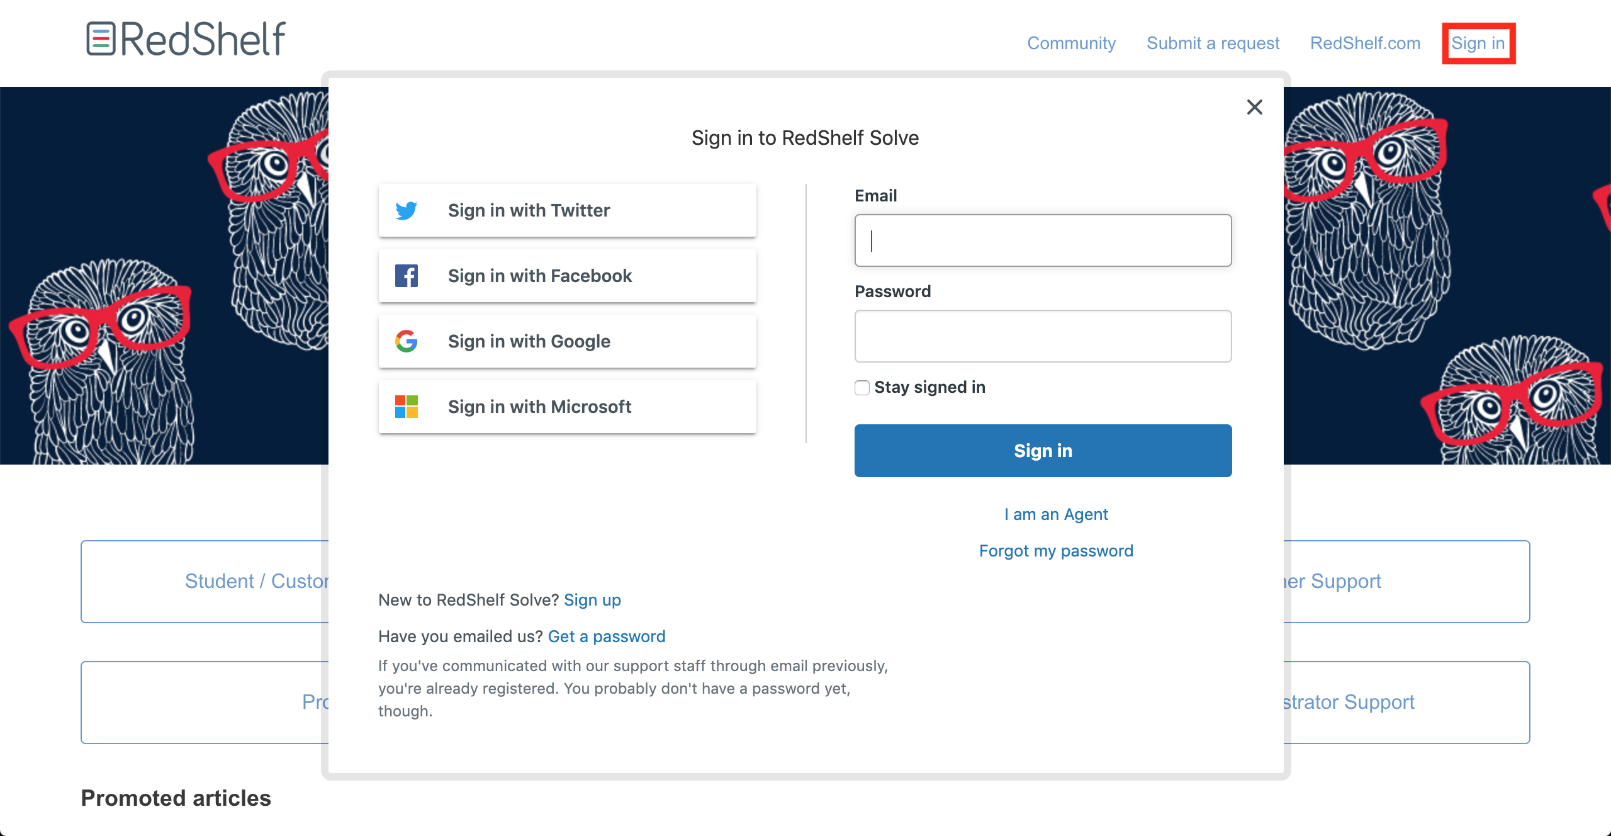The height and width of the screenshot is (836, 1611).
Task: Click the Promoted articles heading
Action: pyautogui.click(x=176, y=798)
